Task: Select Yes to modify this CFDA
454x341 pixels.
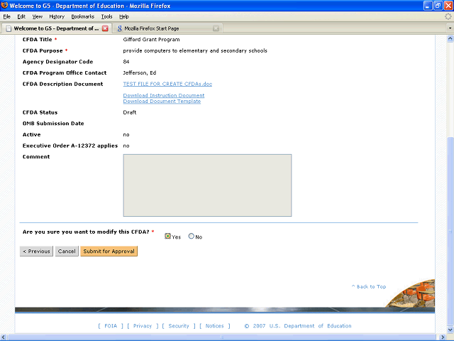Action: coord(167,236)
